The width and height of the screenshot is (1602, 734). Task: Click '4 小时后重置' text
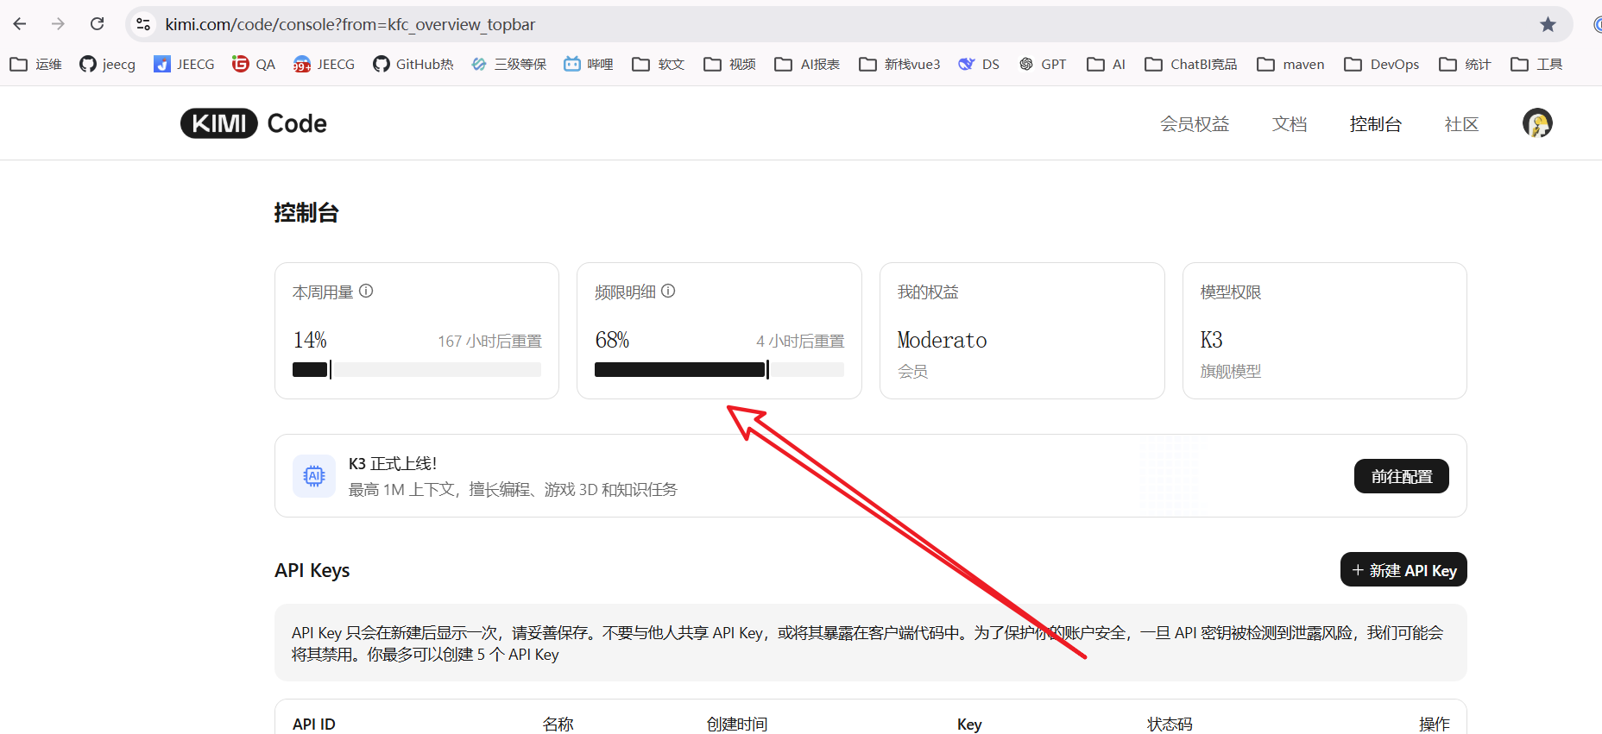(800, 342)
